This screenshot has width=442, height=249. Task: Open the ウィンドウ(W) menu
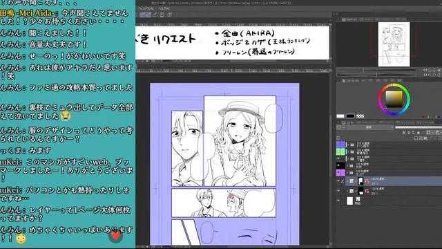pyautogui.click(x=146, y=9)
